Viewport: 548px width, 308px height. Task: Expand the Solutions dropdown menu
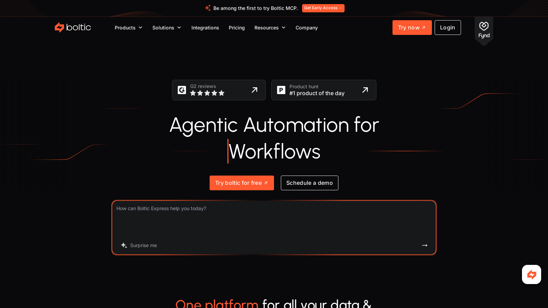[166, 28]
